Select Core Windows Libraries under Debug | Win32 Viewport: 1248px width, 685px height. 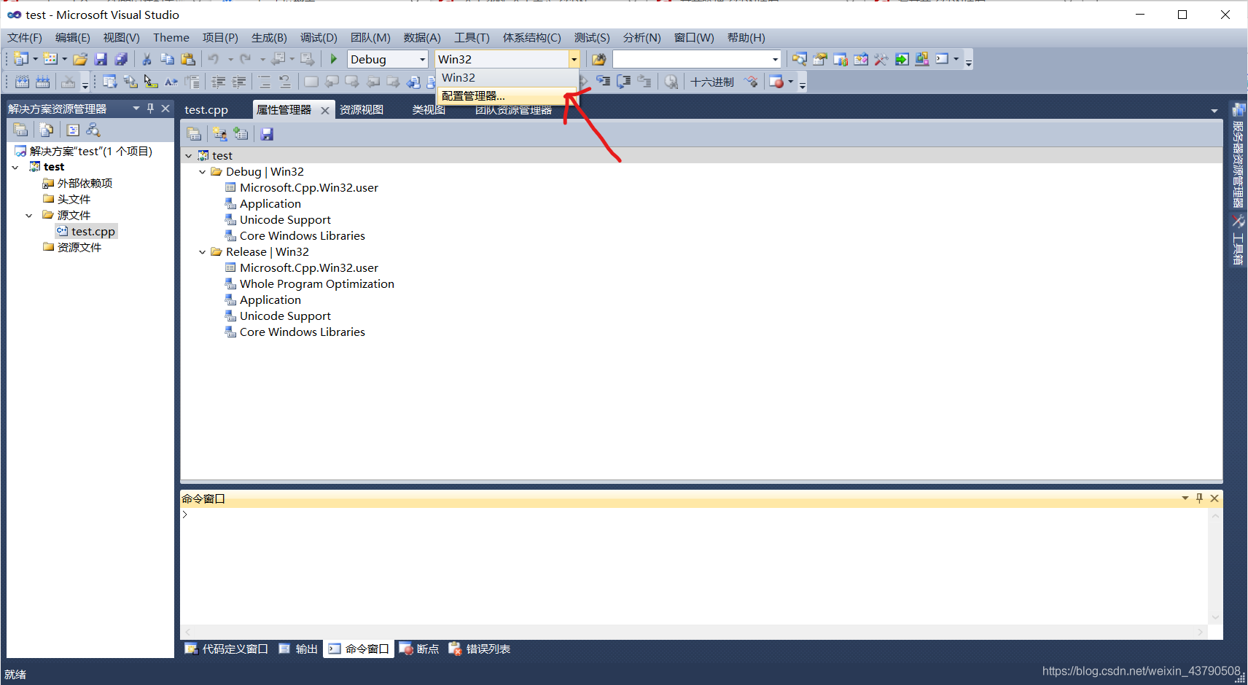(x=295, y=236)
